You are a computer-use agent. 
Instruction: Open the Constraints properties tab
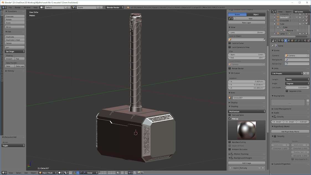click(x=295, y=40)
